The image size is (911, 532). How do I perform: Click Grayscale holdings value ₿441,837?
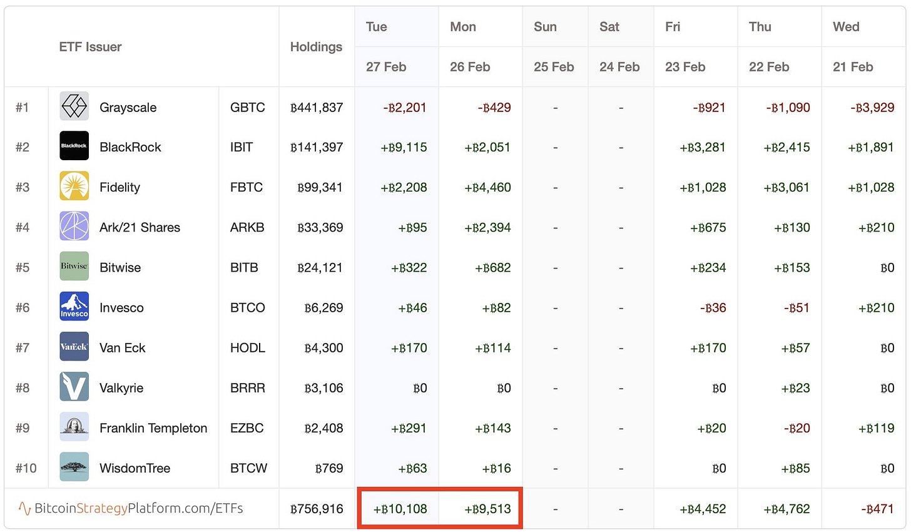click(317, 107)
